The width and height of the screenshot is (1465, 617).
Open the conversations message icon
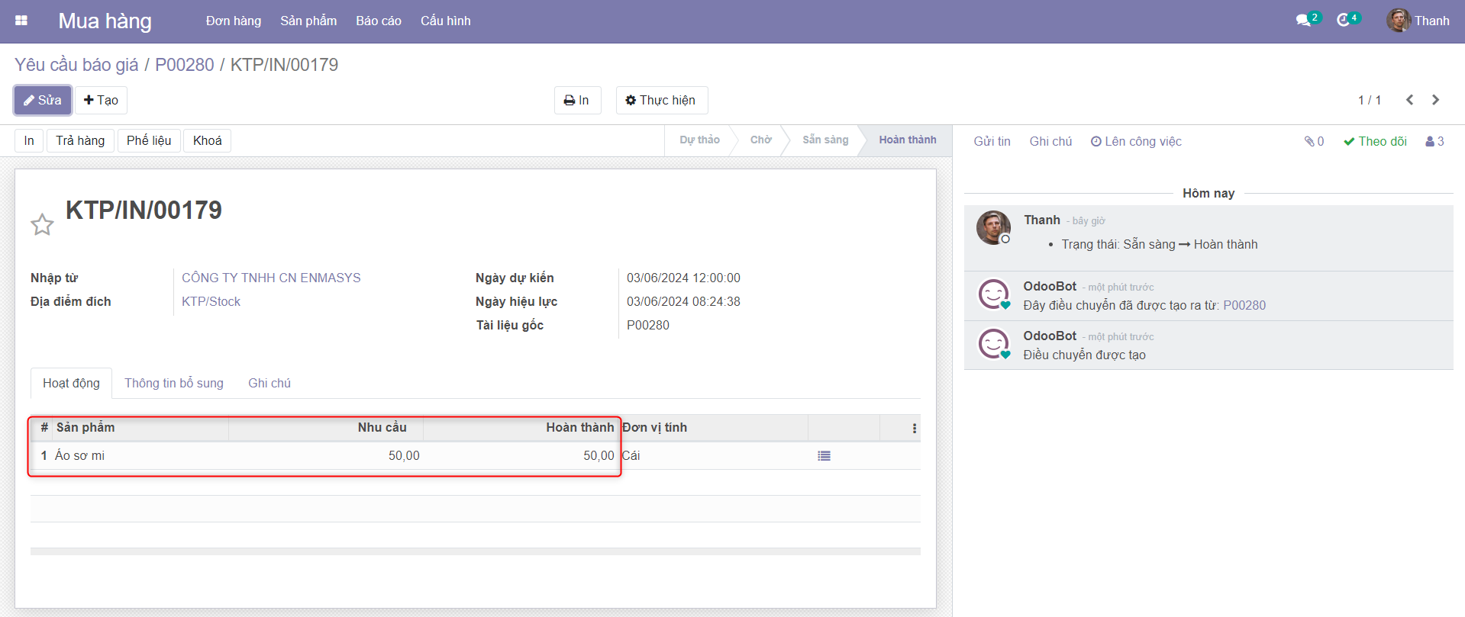point(1304,21)
